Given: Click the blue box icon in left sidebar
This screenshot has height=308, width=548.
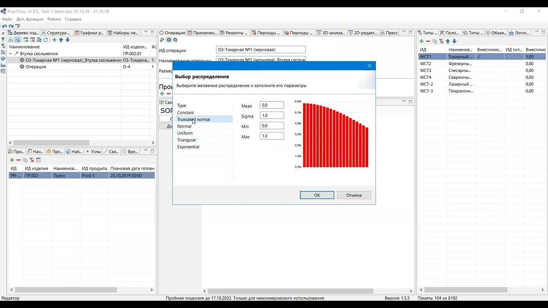Looking at the screenshot, I should 3,59.
